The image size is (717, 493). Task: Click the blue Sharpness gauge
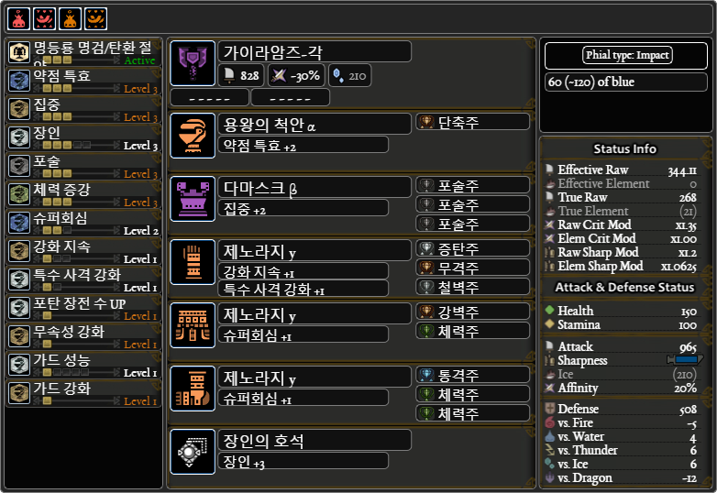pos(685,359)
